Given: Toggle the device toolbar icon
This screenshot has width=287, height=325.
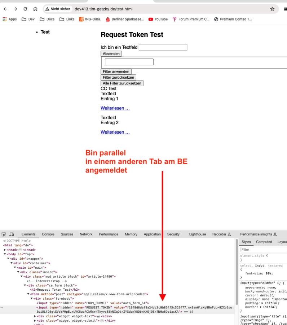Looking at the screenshot, I should click(12, 234).
